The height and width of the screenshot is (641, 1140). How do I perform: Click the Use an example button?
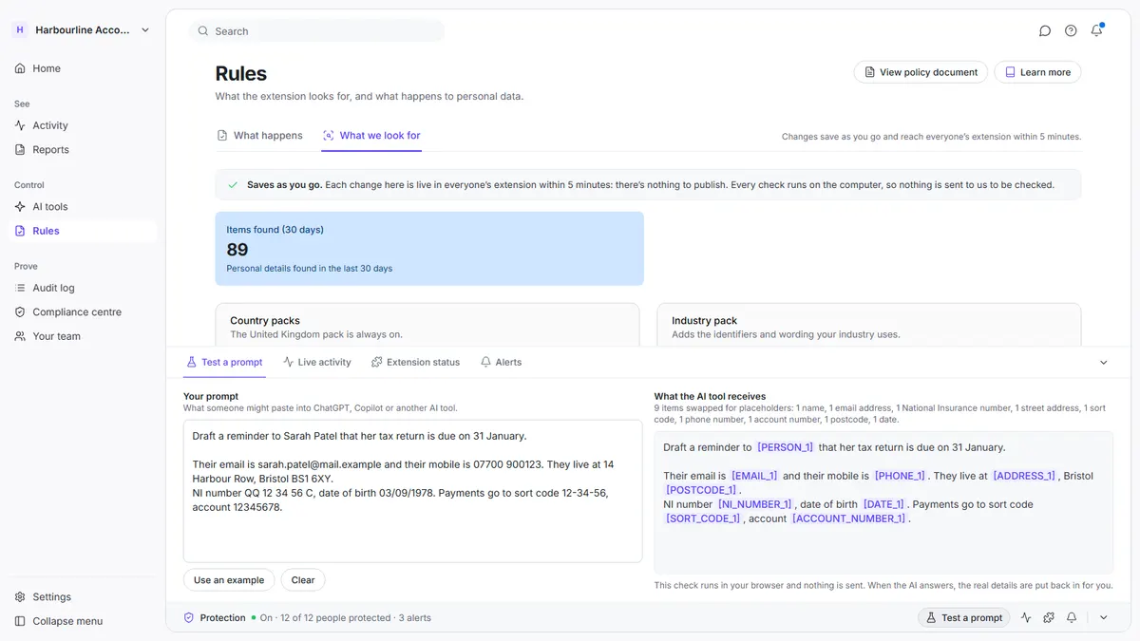pos(229,580)
